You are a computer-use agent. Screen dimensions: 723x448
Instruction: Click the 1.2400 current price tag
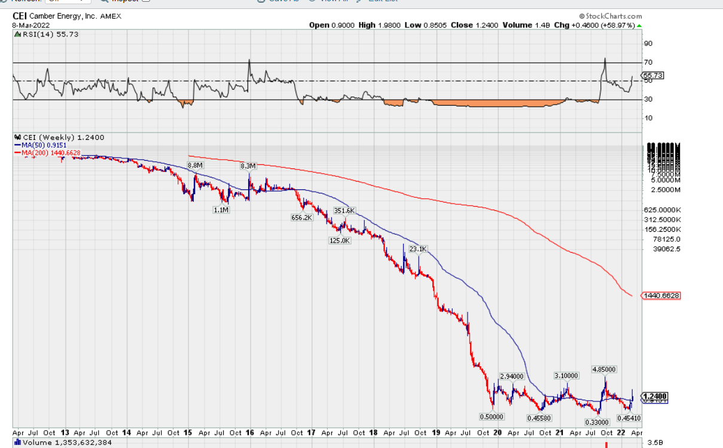[x=654, y=396]
